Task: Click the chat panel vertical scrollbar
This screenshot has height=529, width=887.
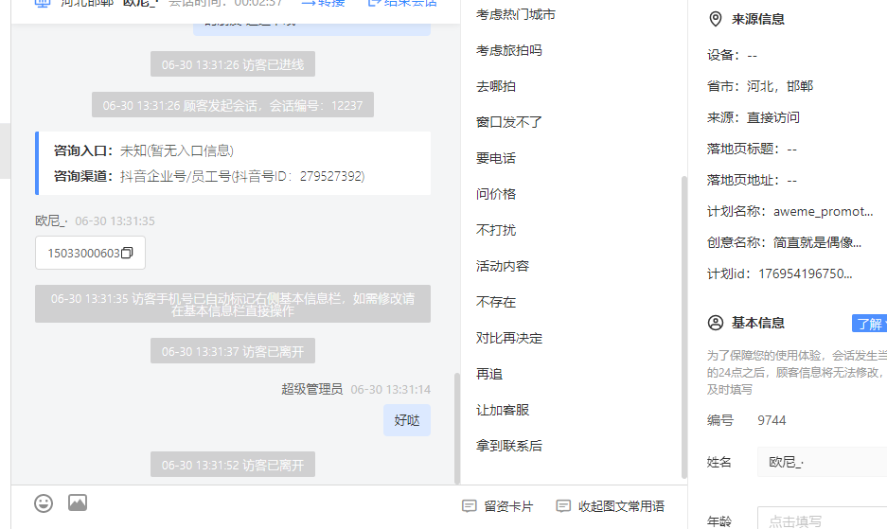Action: 457,429
